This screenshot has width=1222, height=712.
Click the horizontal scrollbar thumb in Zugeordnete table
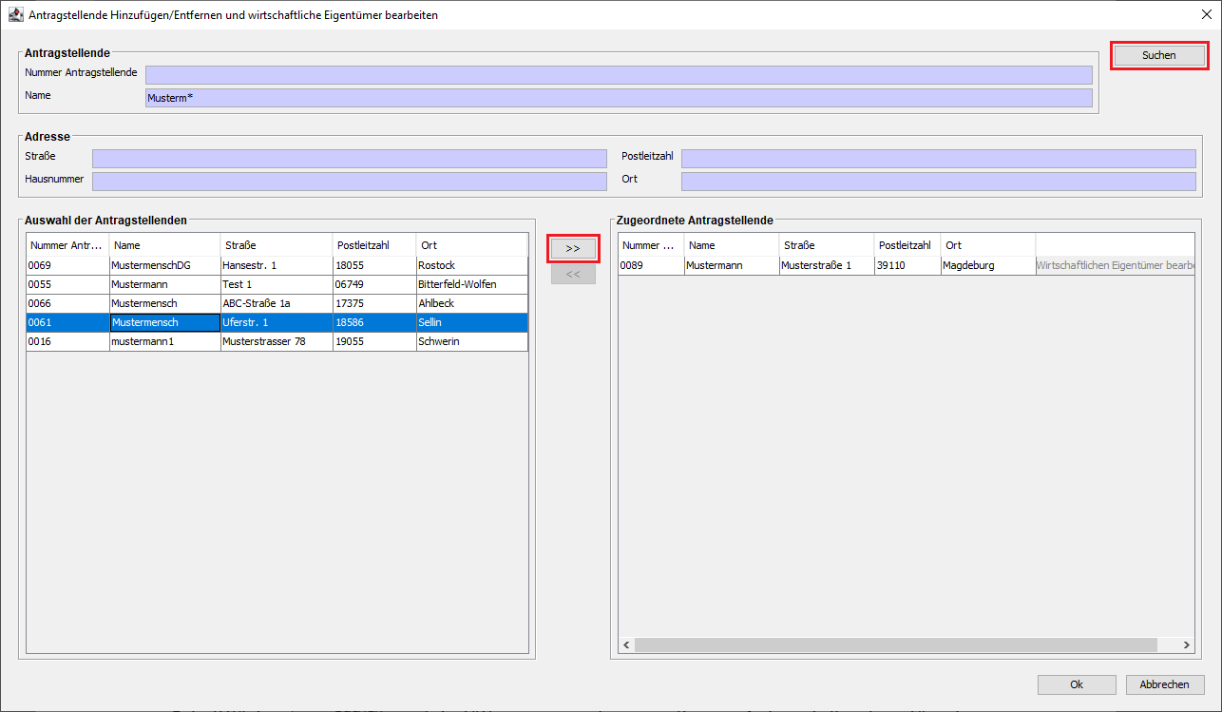(896, 645)
